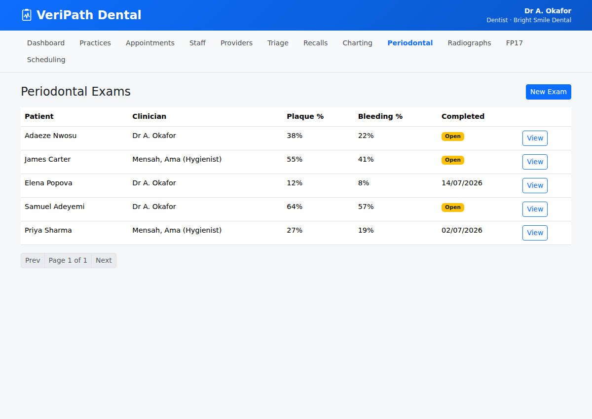Click the VeriPath Dental brand title
The width and height of the screenshot is (592, 419).
pos(89,15)
